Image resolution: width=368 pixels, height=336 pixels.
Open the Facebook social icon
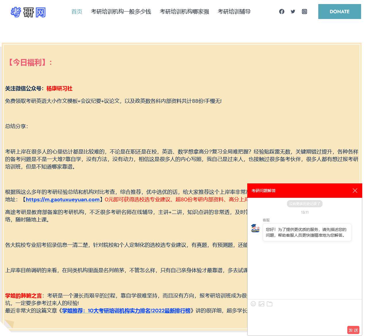coord(281,12)
